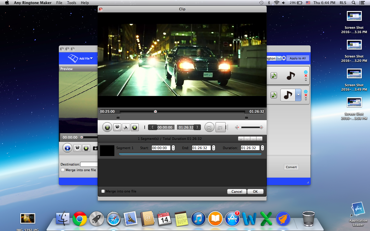Click the Segment 1 Start time field
Viewport: 370px width, 231px height.
coord(161,148)
